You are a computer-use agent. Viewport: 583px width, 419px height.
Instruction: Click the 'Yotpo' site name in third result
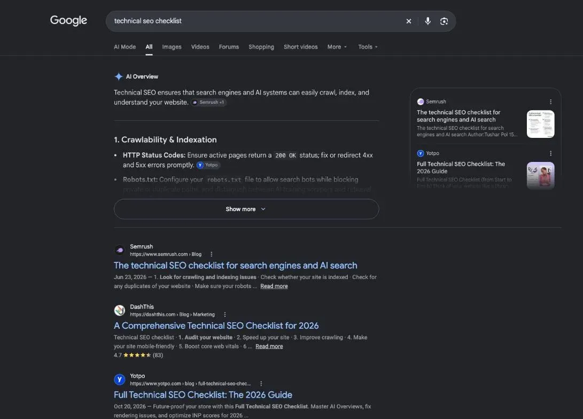137,376
